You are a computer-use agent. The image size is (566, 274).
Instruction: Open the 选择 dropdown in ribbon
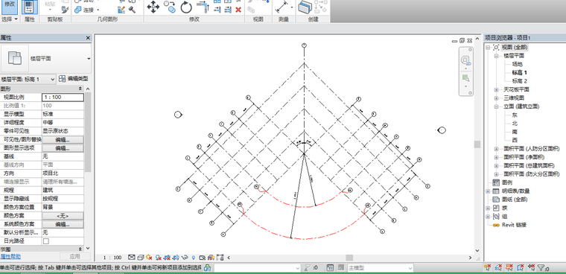[10, 19]
